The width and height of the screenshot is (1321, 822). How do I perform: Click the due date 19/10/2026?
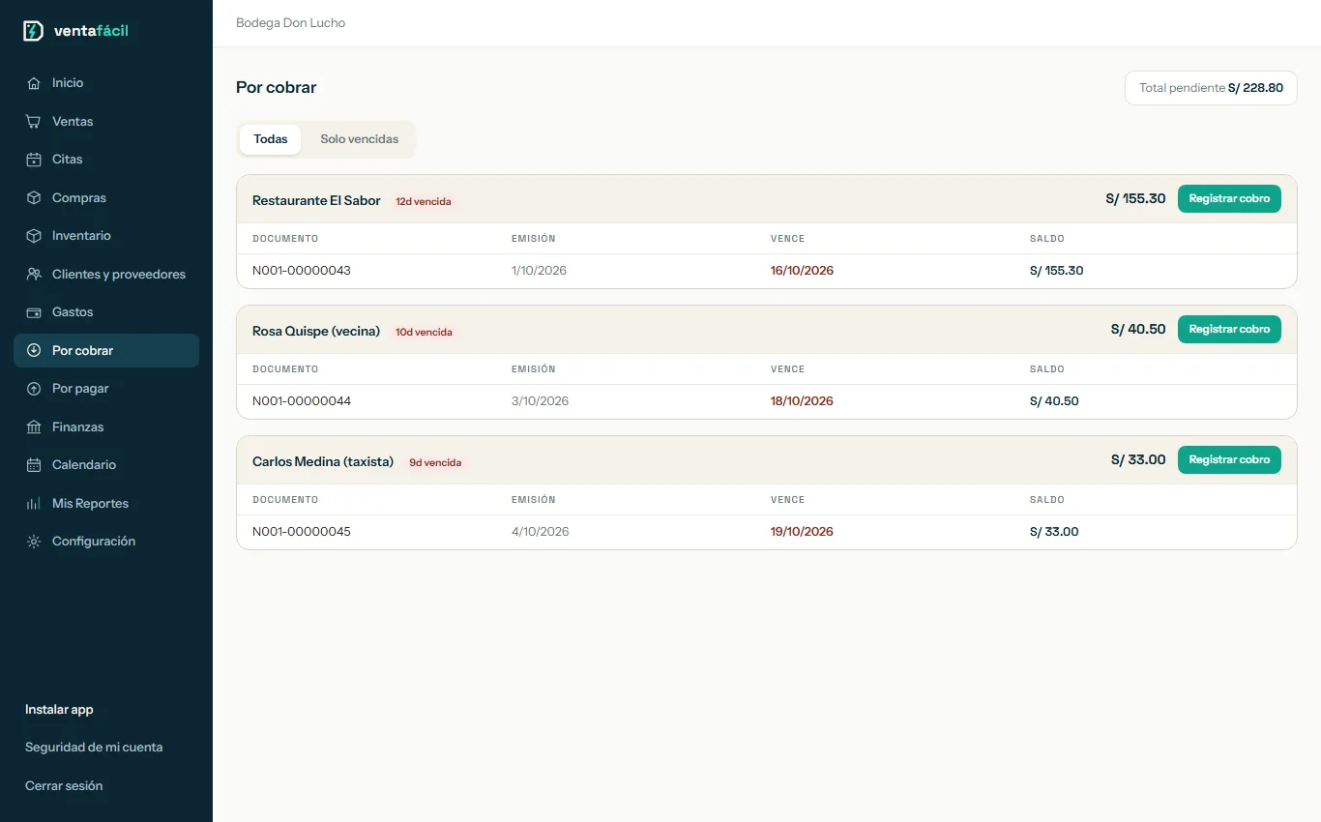point(802,532)
